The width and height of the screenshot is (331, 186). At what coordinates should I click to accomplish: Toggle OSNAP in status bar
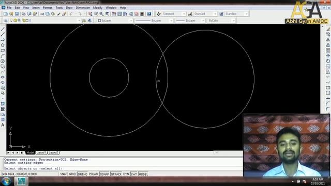pos(104,174)
